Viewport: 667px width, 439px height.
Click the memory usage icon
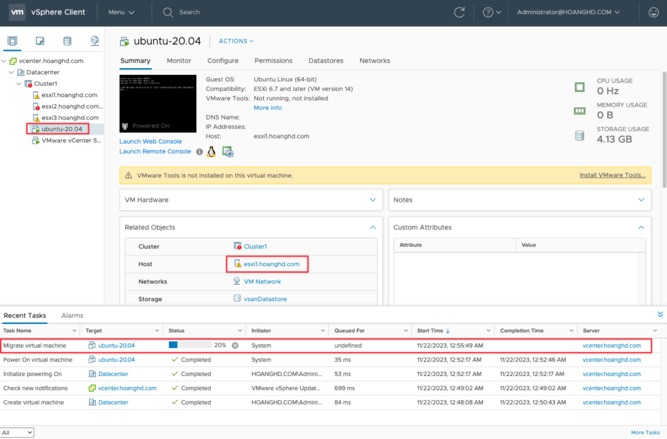tap(579, 111)
